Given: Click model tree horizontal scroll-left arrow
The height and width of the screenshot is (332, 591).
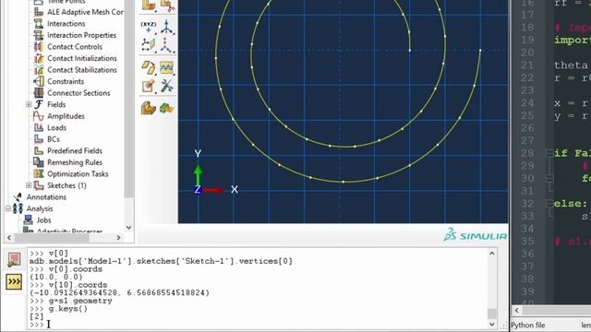Looking at the screenshot, I should coord(9,238).
